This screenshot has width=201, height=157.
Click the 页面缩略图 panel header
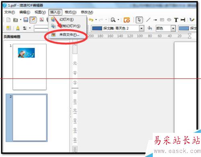(12, 37)
